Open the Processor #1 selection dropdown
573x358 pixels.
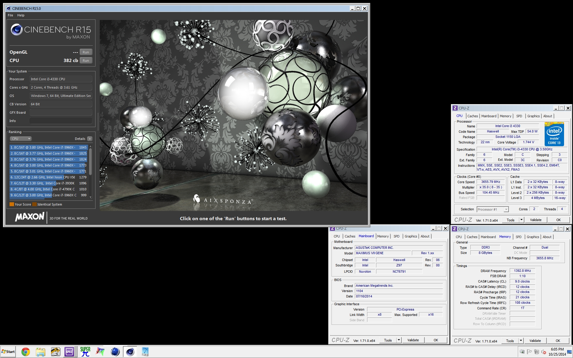[x=493, y=209]
